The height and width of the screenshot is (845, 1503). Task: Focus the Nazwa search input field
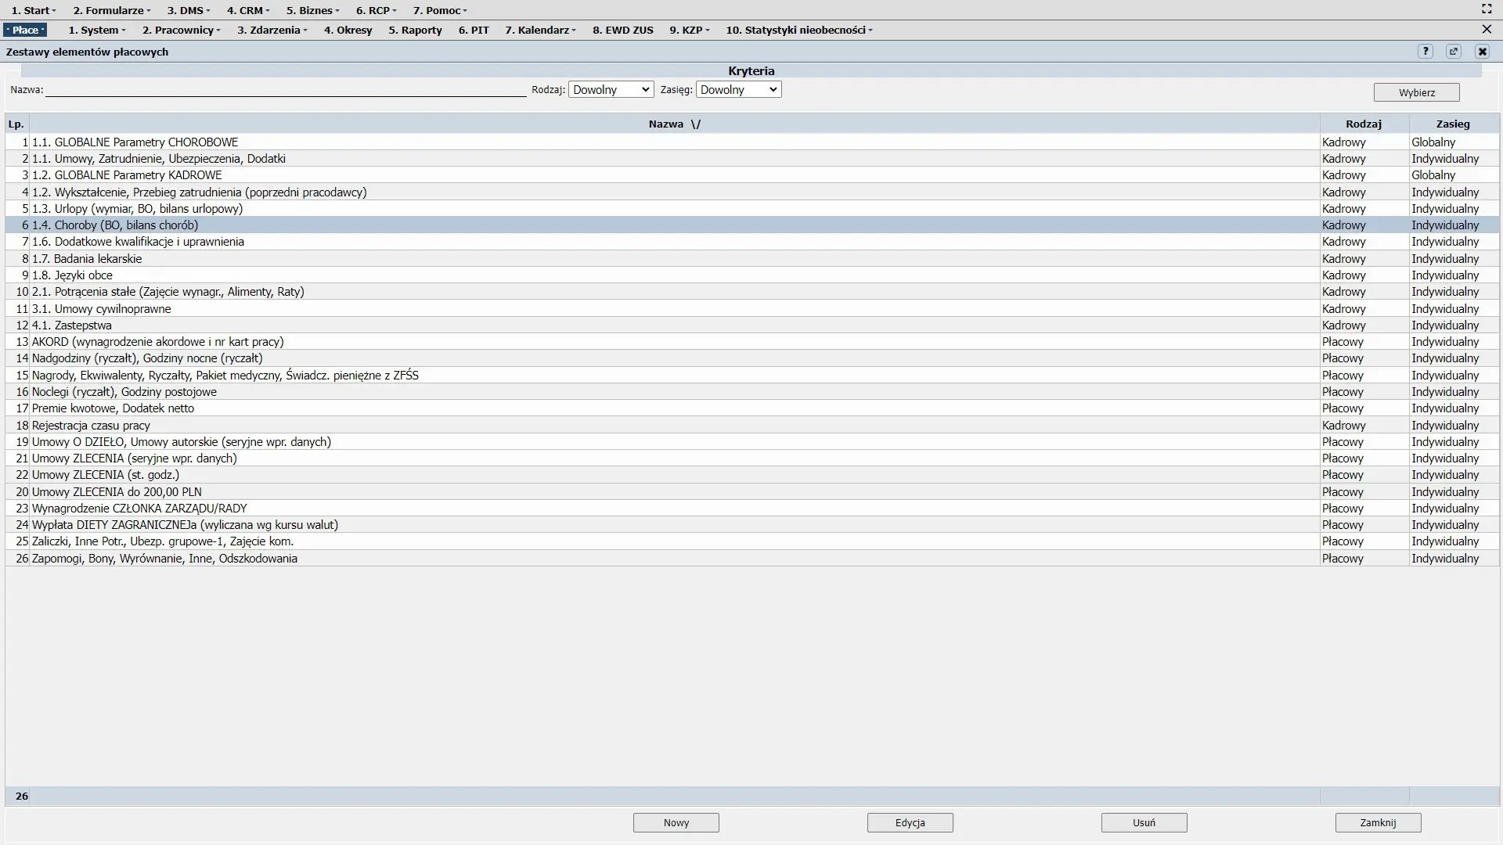point(286,90)
